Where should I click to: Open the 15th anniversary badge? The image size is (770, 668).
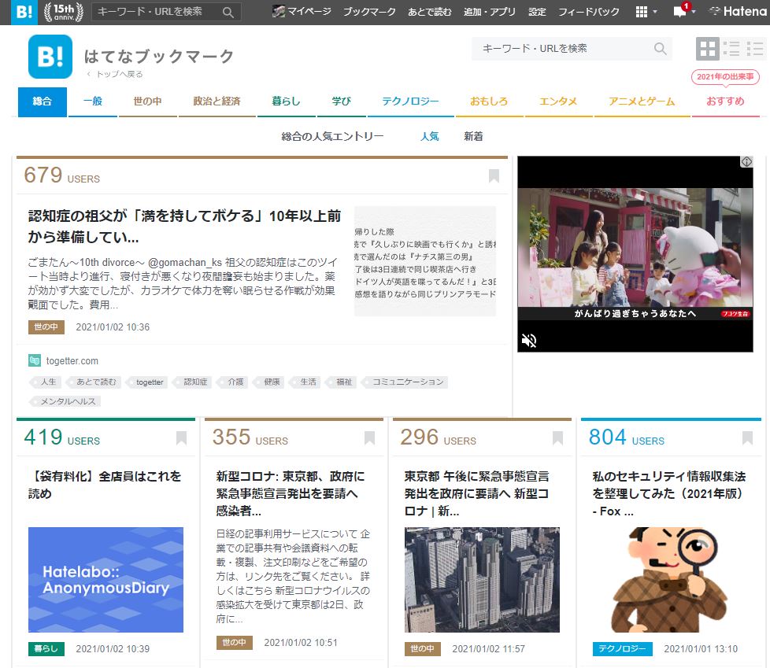pos(64,12)
